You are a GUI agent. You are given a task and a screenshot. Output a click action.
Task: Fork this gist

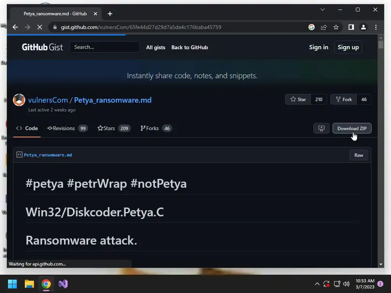tap(344, 100)
